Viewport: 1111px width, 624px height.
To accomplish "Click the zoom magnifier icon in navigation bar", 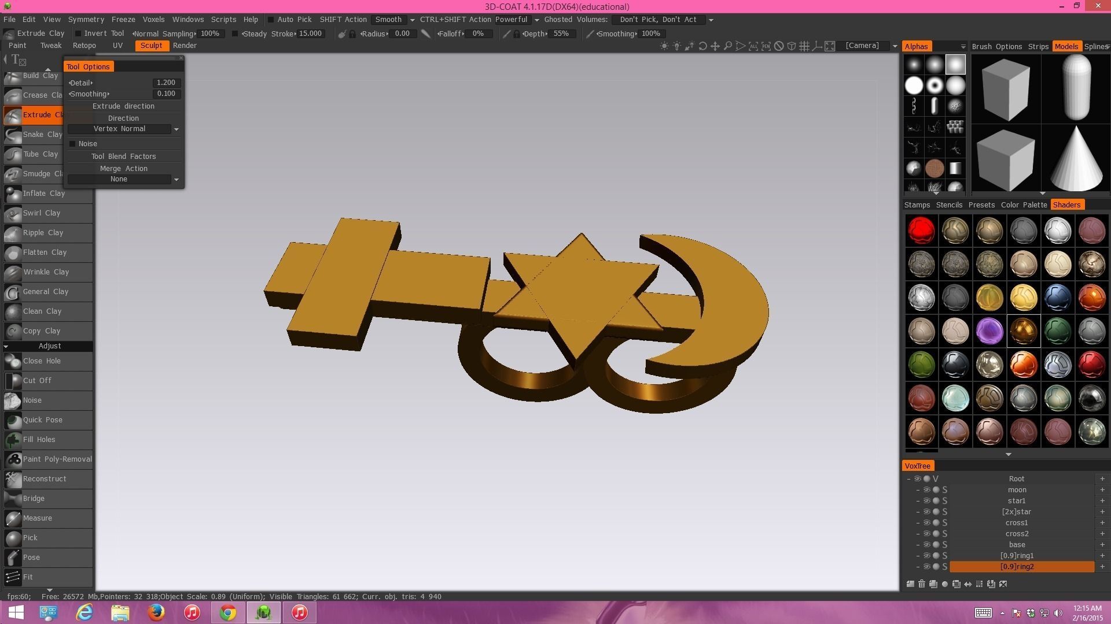I will [728, 46].
